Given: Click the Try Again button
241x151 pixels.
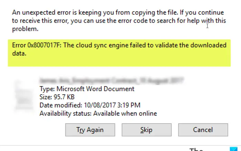Looking at the screenshot, I should (90, 130).
